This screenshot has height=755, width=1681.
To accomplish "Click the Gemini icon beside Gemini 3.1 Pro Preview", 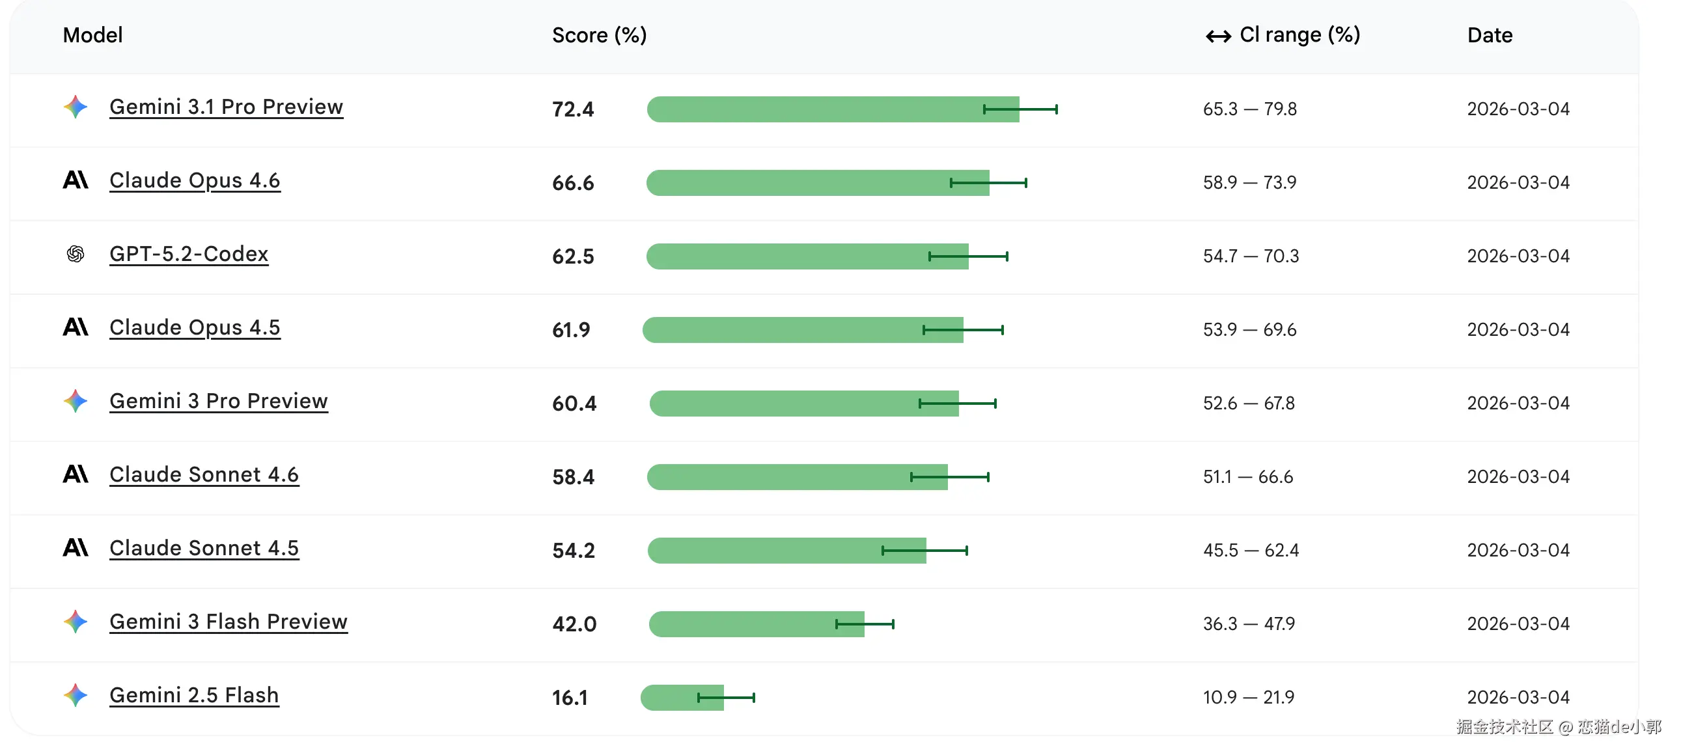I will click(76, 107).
